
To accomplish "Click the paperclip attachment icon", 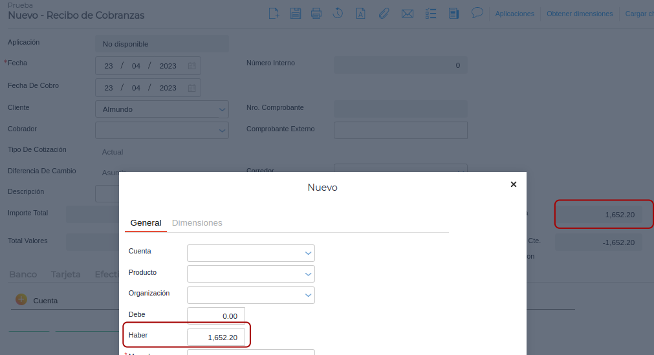I will point(384,13).
